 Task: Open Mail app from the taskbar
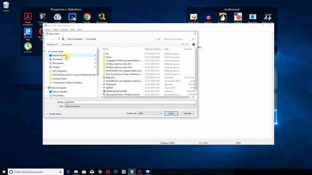click(x=92, y=172)
